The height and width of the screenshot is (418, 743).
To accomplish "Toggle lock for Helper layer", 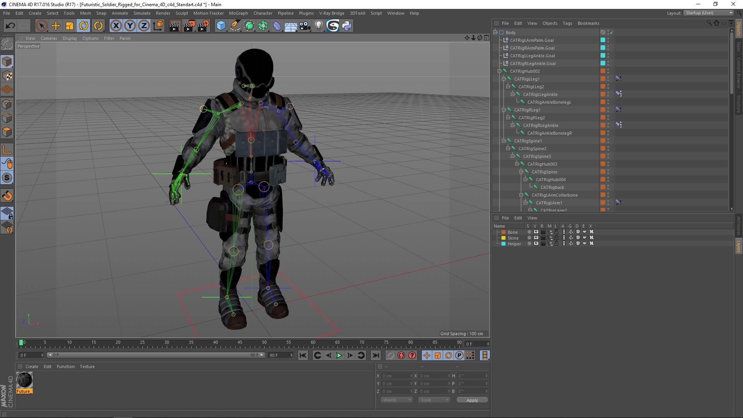I will (556, 243).
